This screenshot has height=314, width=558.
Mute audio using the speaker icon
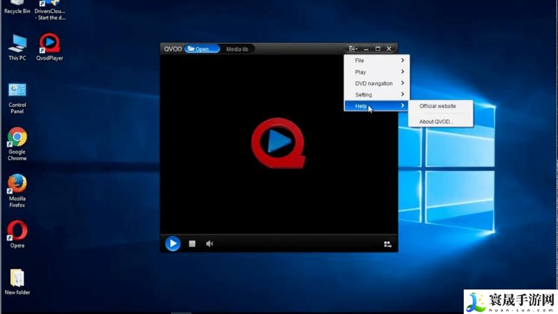(209, 244)
